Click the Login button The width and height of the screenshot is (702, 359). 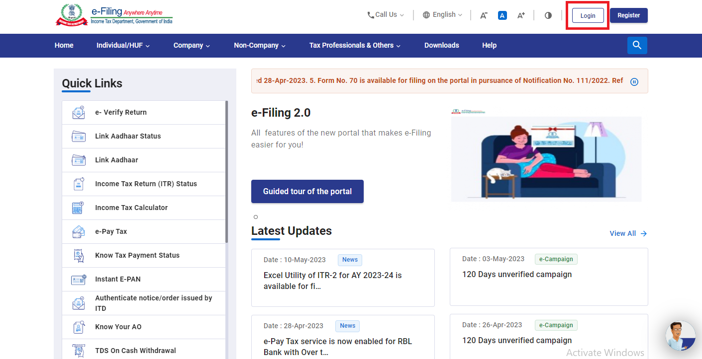588,15
